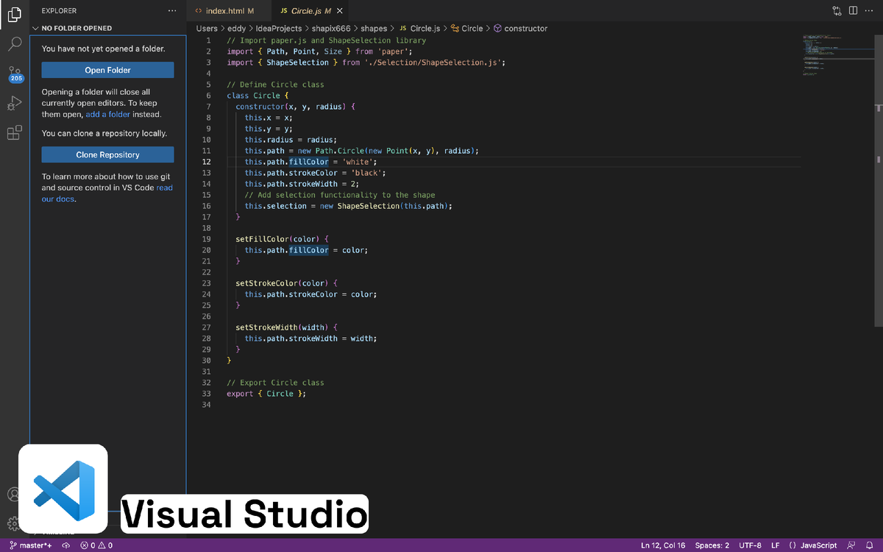Click the synchronize changes cloud icon

(x=66, y=545)
